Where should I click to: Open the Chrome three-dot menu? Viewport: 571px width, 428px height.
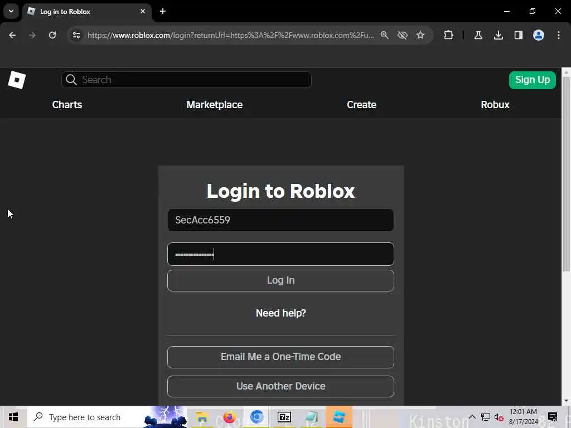559,35
